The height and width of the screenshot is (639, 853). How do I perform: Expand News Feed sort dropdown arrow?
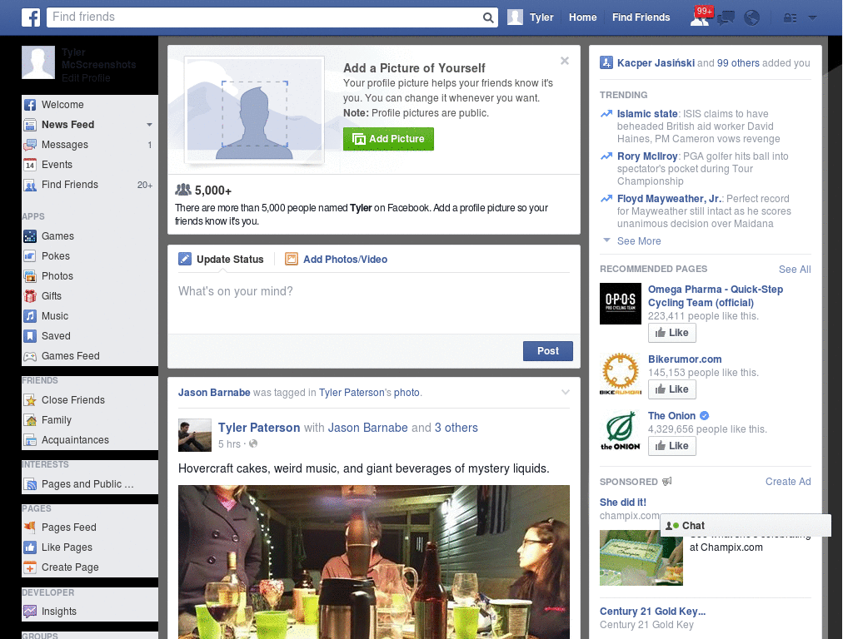(x=149, y=125)
